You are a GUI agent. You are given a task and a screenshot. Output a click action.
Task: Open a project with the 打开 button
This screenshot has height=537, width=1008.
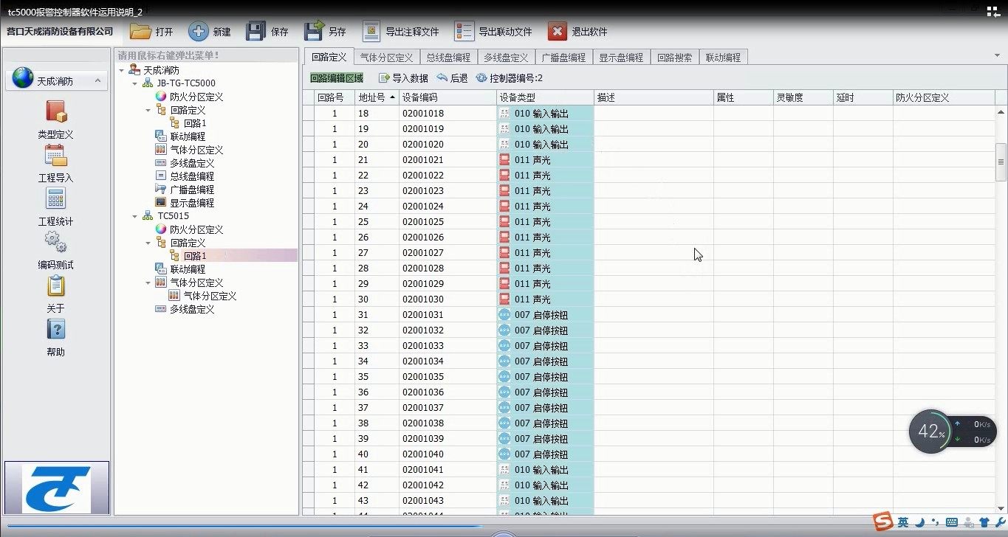click(151, 32)
